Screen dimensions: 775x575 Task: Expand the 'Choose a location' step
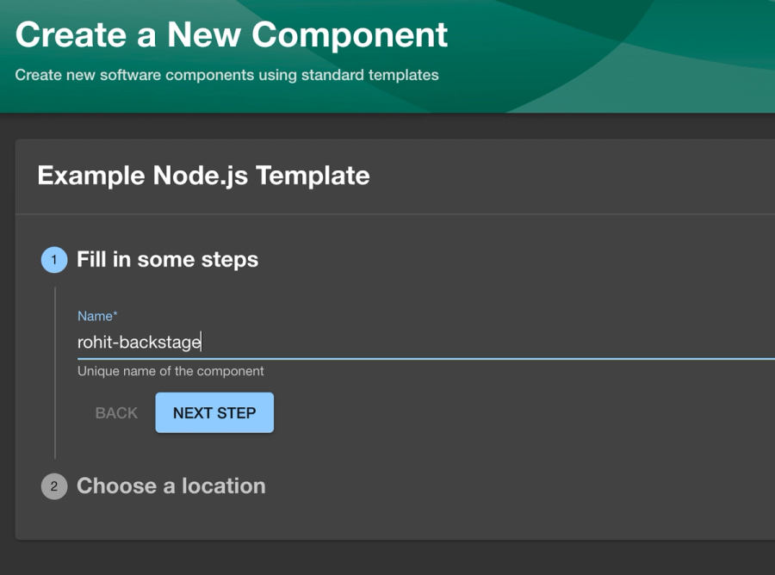coord(170,486)
